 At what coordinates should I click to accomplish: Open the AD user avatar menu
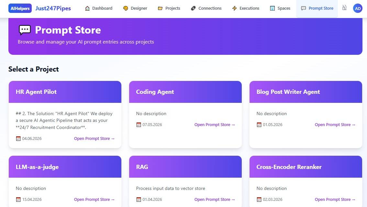[358, 8]
